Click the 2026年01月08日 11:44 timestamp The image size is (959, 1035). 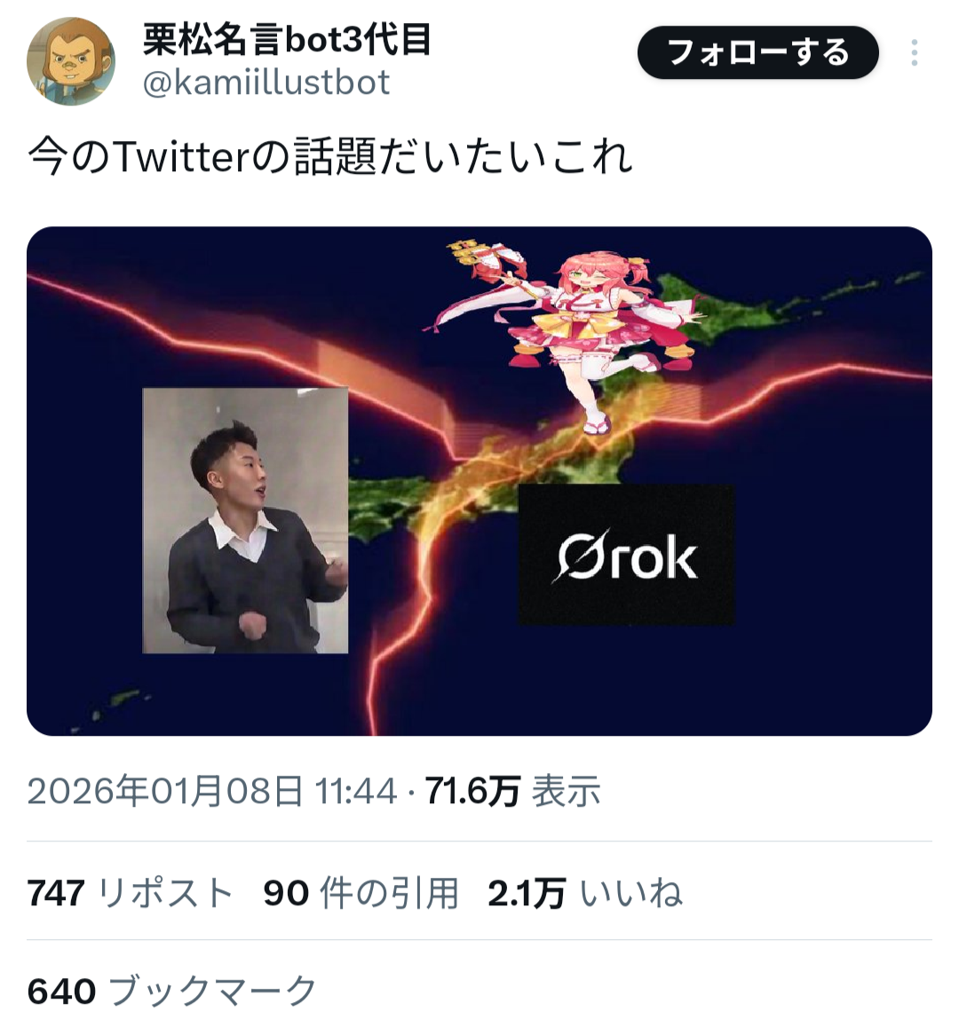(212, 791)
